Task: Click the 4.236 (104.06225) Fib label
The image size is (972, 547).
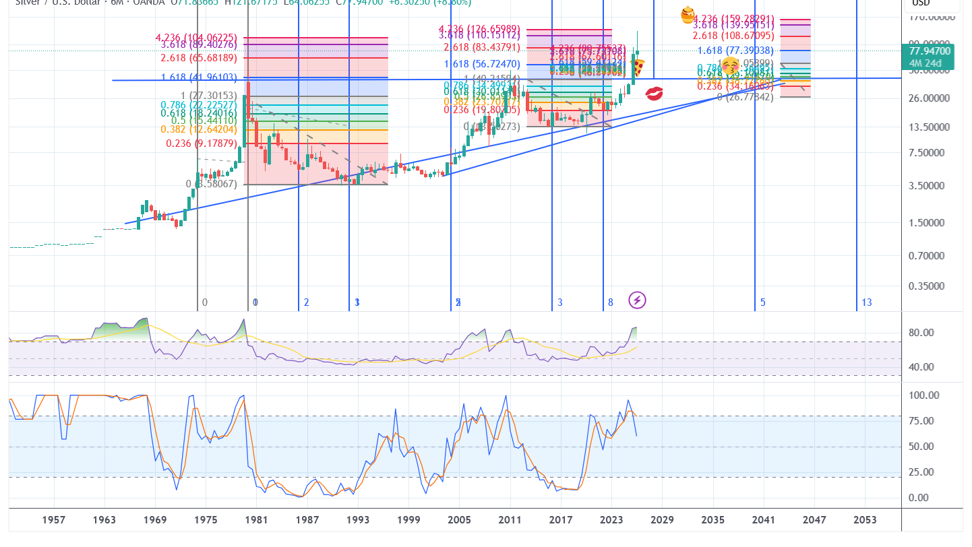Action: [x=195, y=38]
